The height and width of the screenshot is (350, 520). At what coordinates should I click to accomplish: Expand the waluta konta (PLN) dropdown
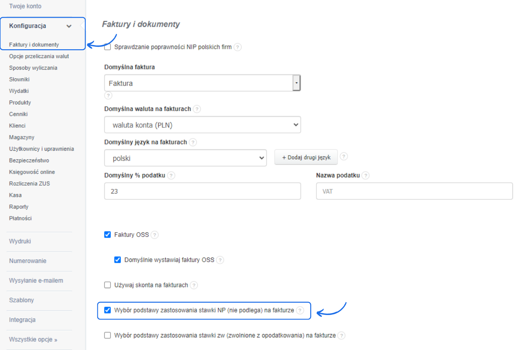pos(202,125)
